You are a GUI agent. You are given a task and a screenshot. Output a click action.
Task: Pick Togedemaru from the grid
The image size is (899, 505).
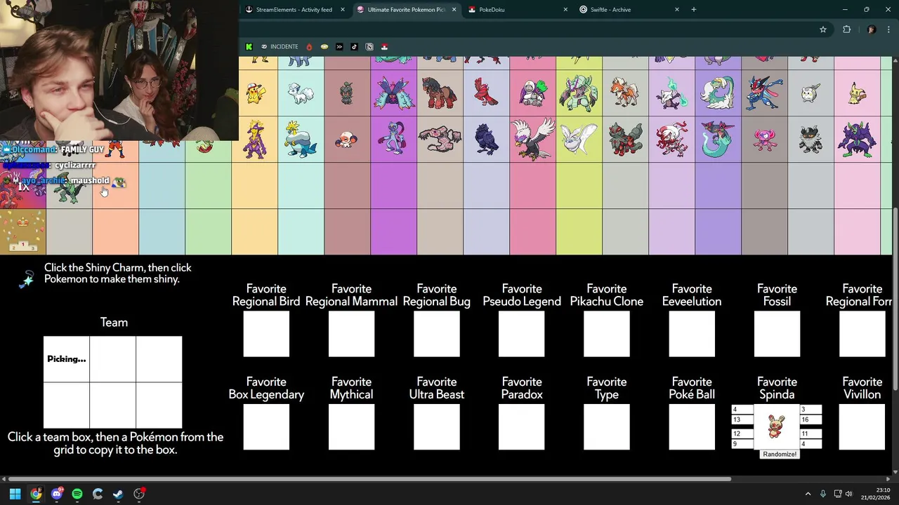[811, 93]
